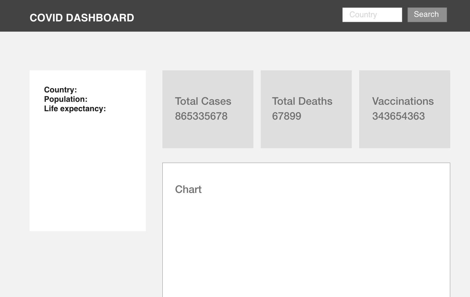Screen dimensions: 470x297
Task: Click the Vaccinations card heading
Action: tap(403, 101)
